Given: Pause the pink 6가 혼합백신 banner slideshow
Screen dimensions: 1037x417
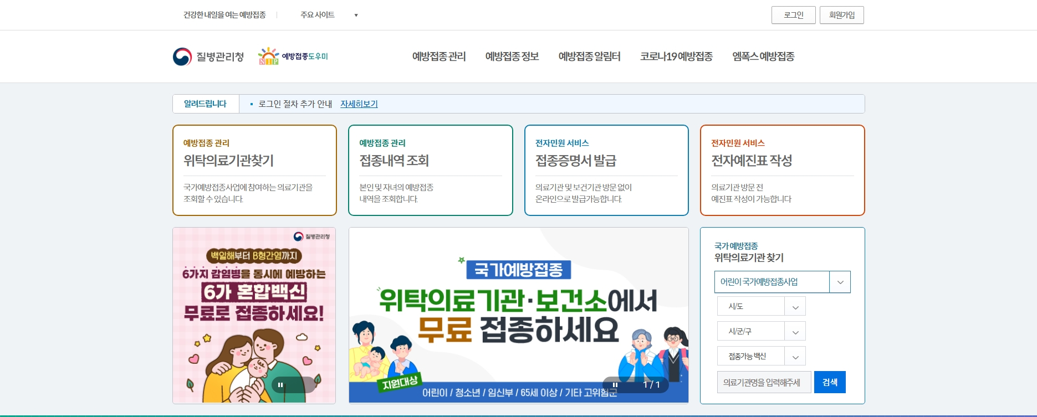Looking at the screenshot, I should coord(280,385).
